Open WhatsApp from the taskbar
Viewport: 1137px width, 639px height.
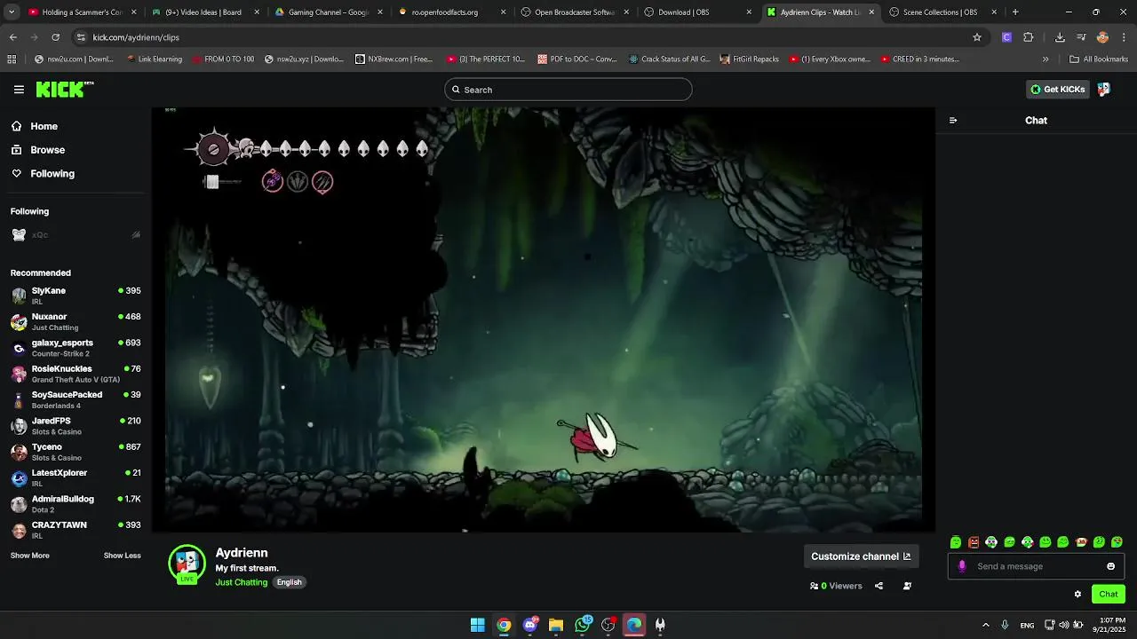[582, 625]
